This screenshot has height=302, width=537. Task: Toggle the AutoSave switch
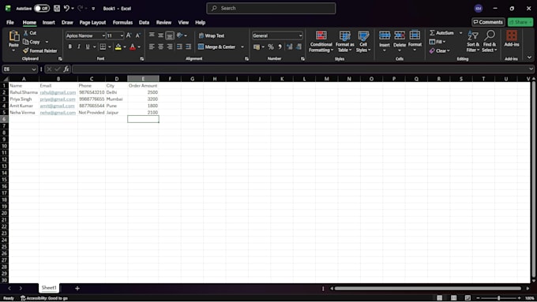tap(42, 8)
